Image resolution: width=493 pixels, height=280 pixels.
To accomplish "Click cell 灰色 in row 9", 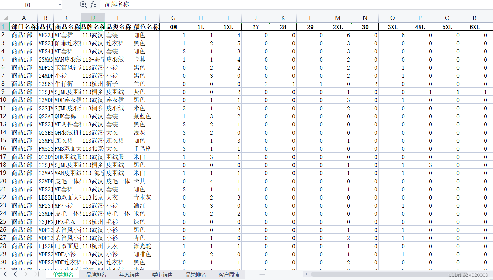I will 146,92.
